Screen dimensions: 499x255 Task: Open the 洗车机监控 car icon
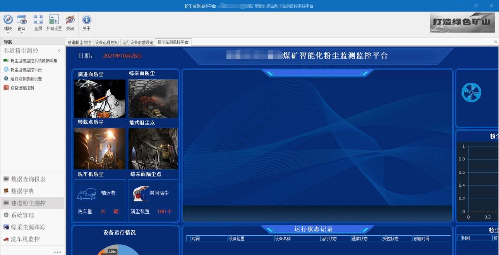click(6, 239)
